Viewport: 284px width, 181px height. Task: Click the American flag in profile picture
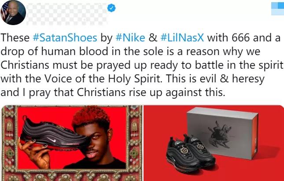4,12
